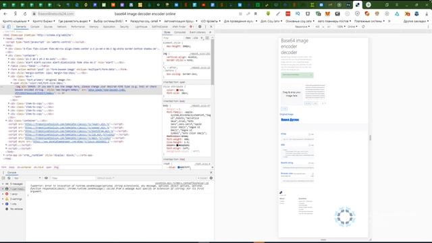Reload the page with the refresh icon
Image resolution: width=432 pixels, height=243 pixels.
[25, 13]
